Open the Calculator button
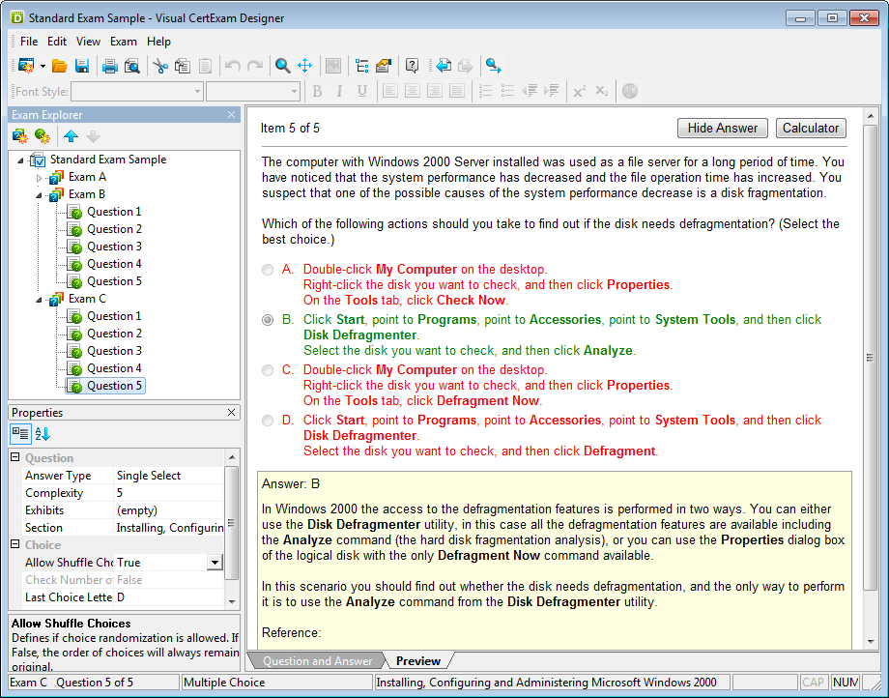The image size is (889, 698). tap(810, 128)
